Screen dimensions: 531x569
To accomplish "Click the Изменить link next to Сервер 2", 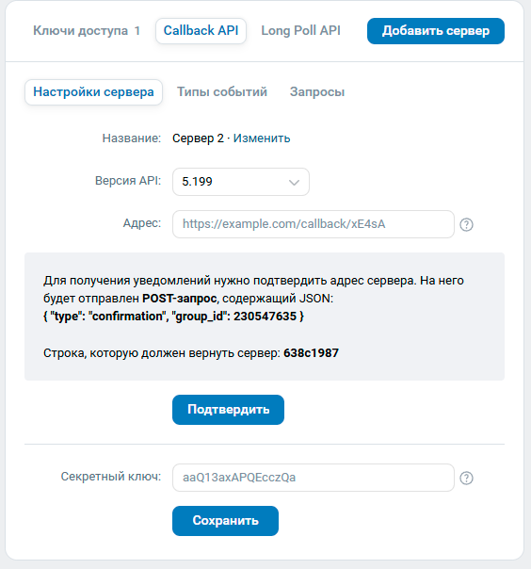I will tap(262, 138).
